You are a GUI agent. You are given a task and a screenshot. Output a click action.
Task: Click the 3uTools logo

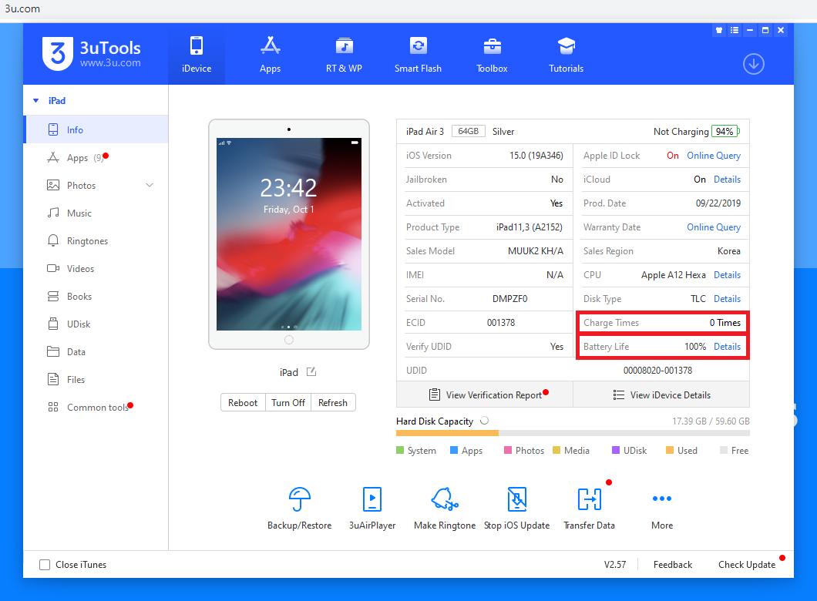[x=91, y=54]
